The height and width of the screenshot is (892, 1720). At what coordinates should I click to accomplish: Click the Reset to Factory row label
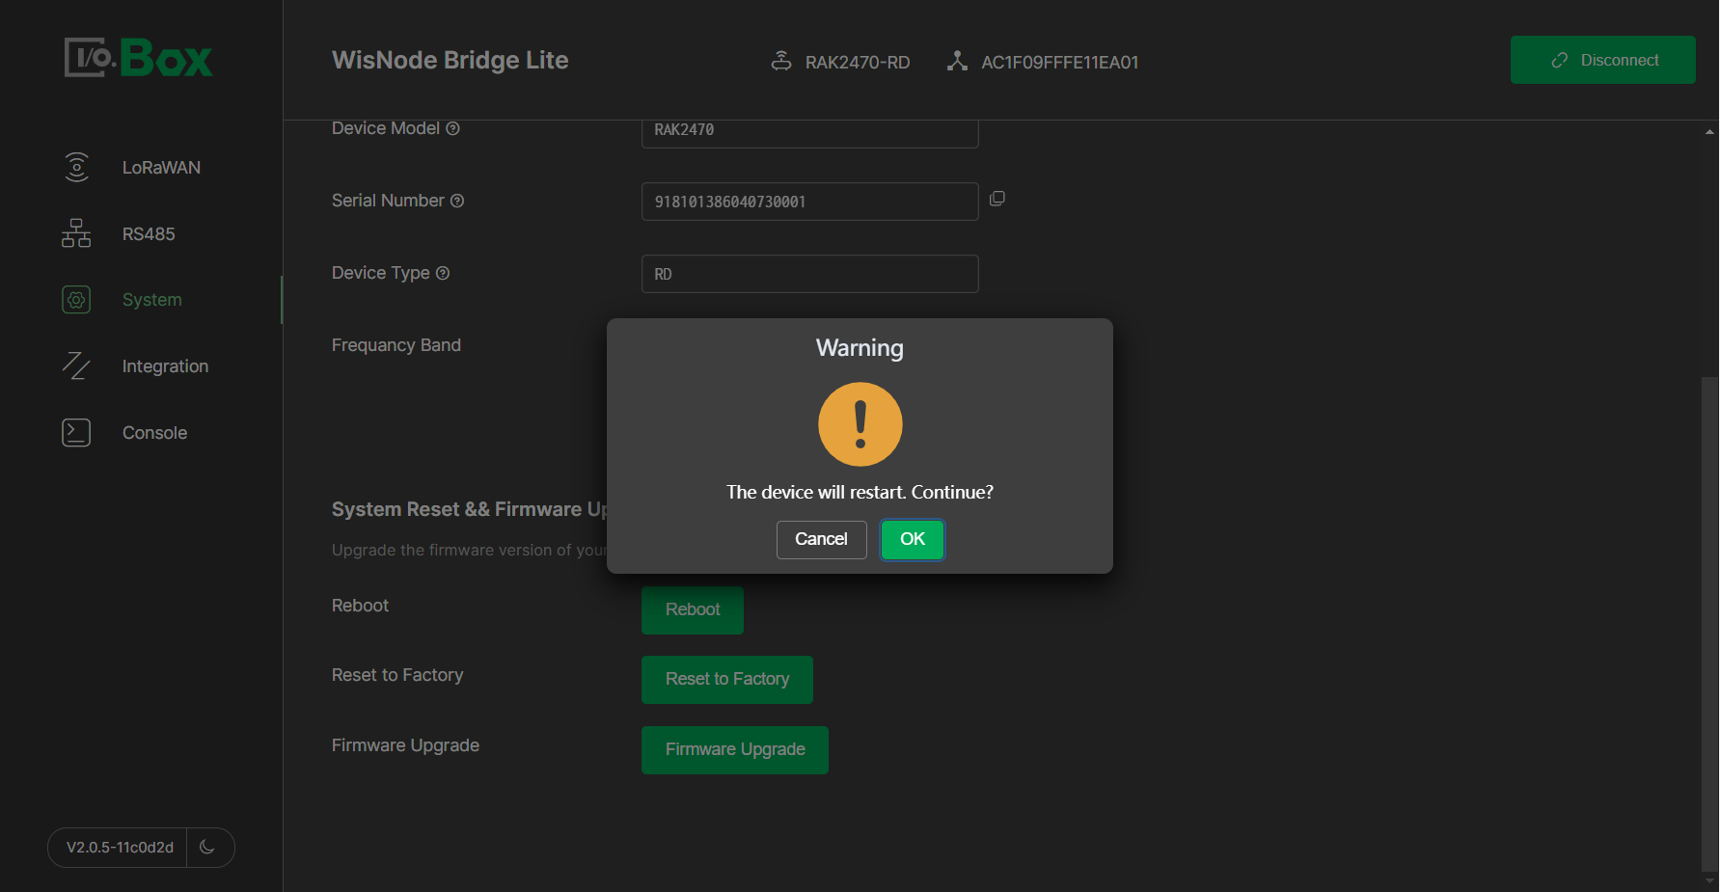click(397, 675)
